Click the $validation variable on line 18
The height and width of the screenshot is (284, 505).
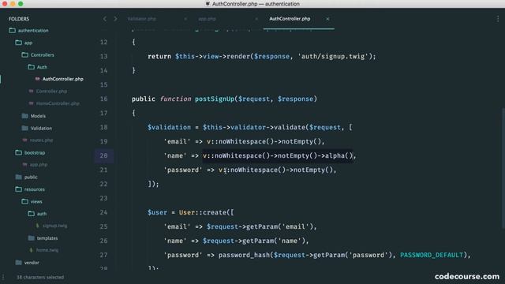click(169, 127)
